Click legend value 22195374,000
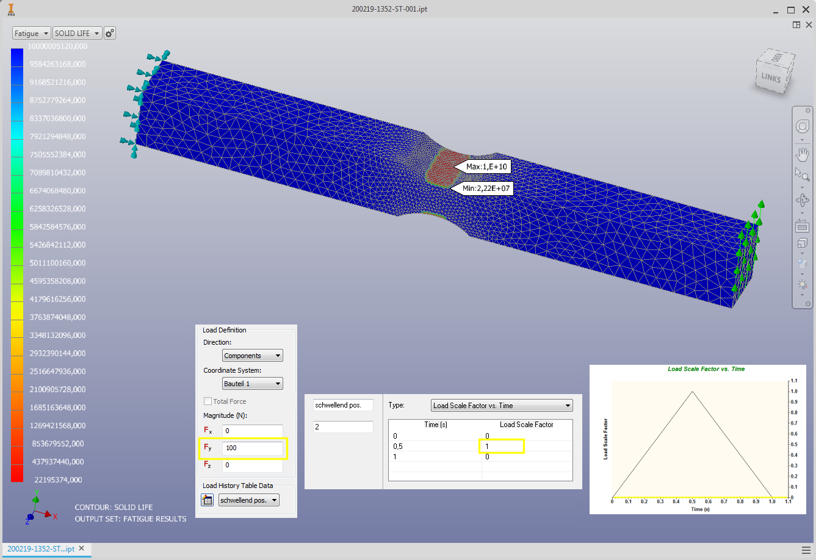The width and height of the screenshot is (816, 560). (58, 480)
